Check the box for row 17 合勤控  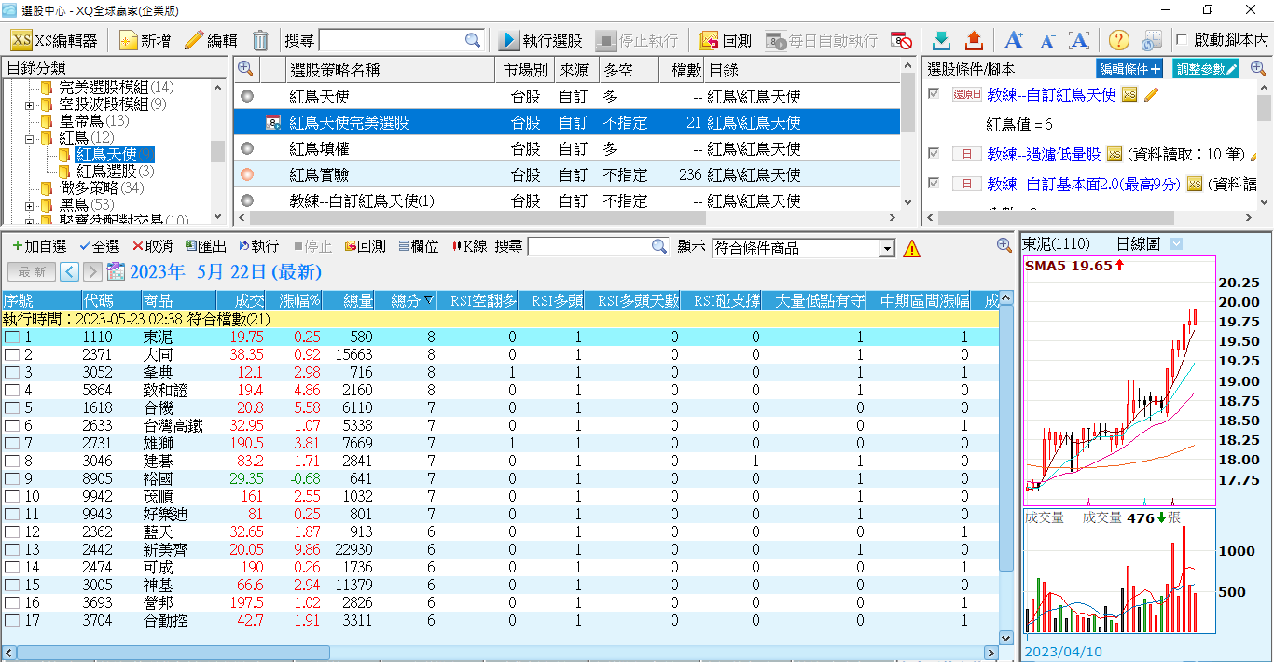coord(12,621)
